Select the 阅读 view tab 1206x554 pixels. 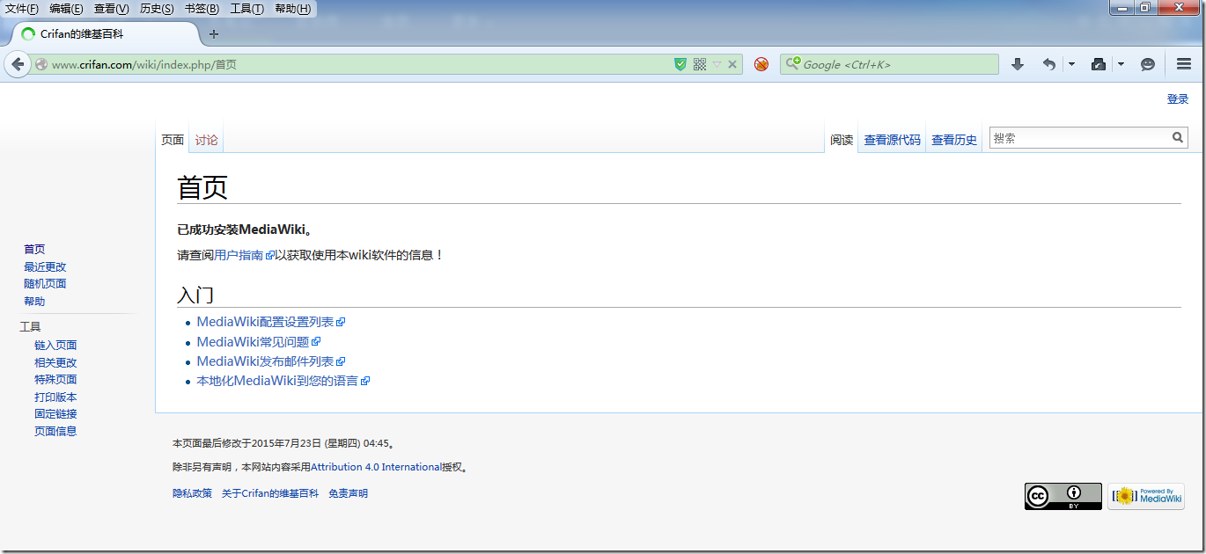click(842, 140)
